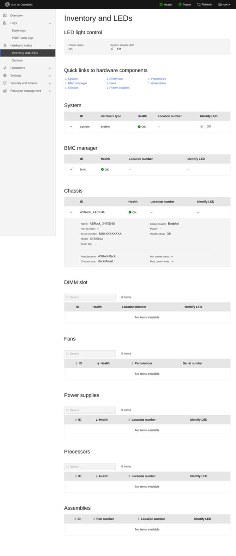
Task: Click the Health status indicator icon
Action: (x=161, y=4)
